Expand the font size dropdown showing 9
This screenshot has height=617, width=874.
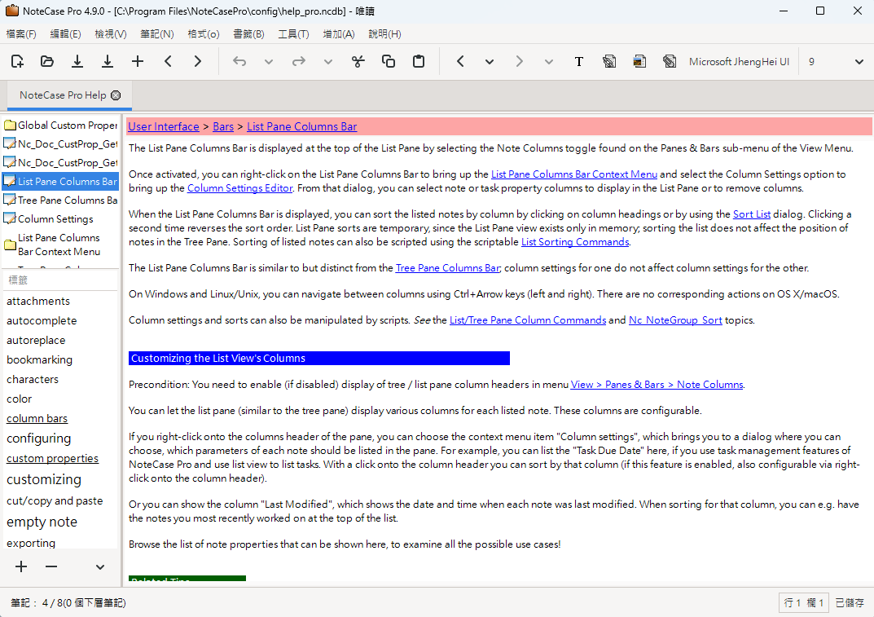coord(859,62)
